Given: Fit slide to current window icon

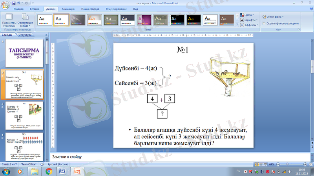Looking at the screenshot, I should pos(311,164).
